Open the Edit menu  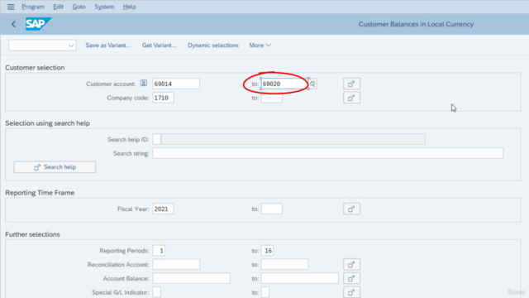point(58,7)
